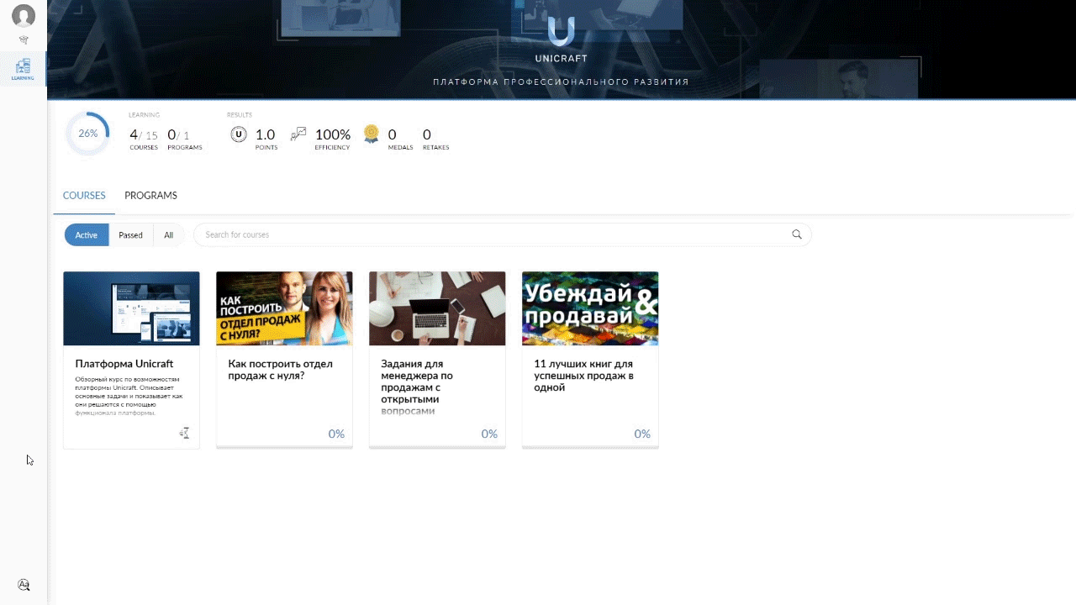Open the Learning section in sidebar
This screenshot has width=1076, height=605.
[23, 69]
